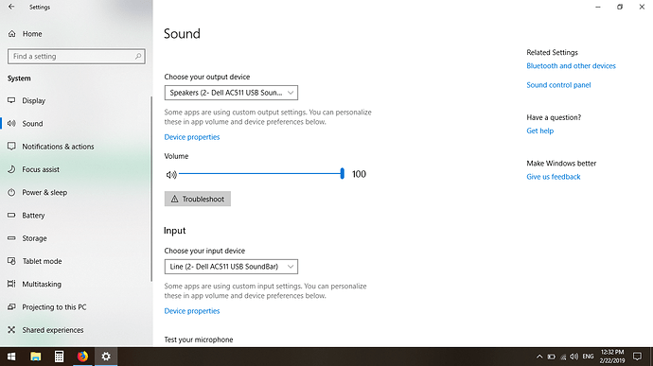This screenshot has width=653, height=366.
Task: Open Focus assist settings page
Action: pos(41,169)
